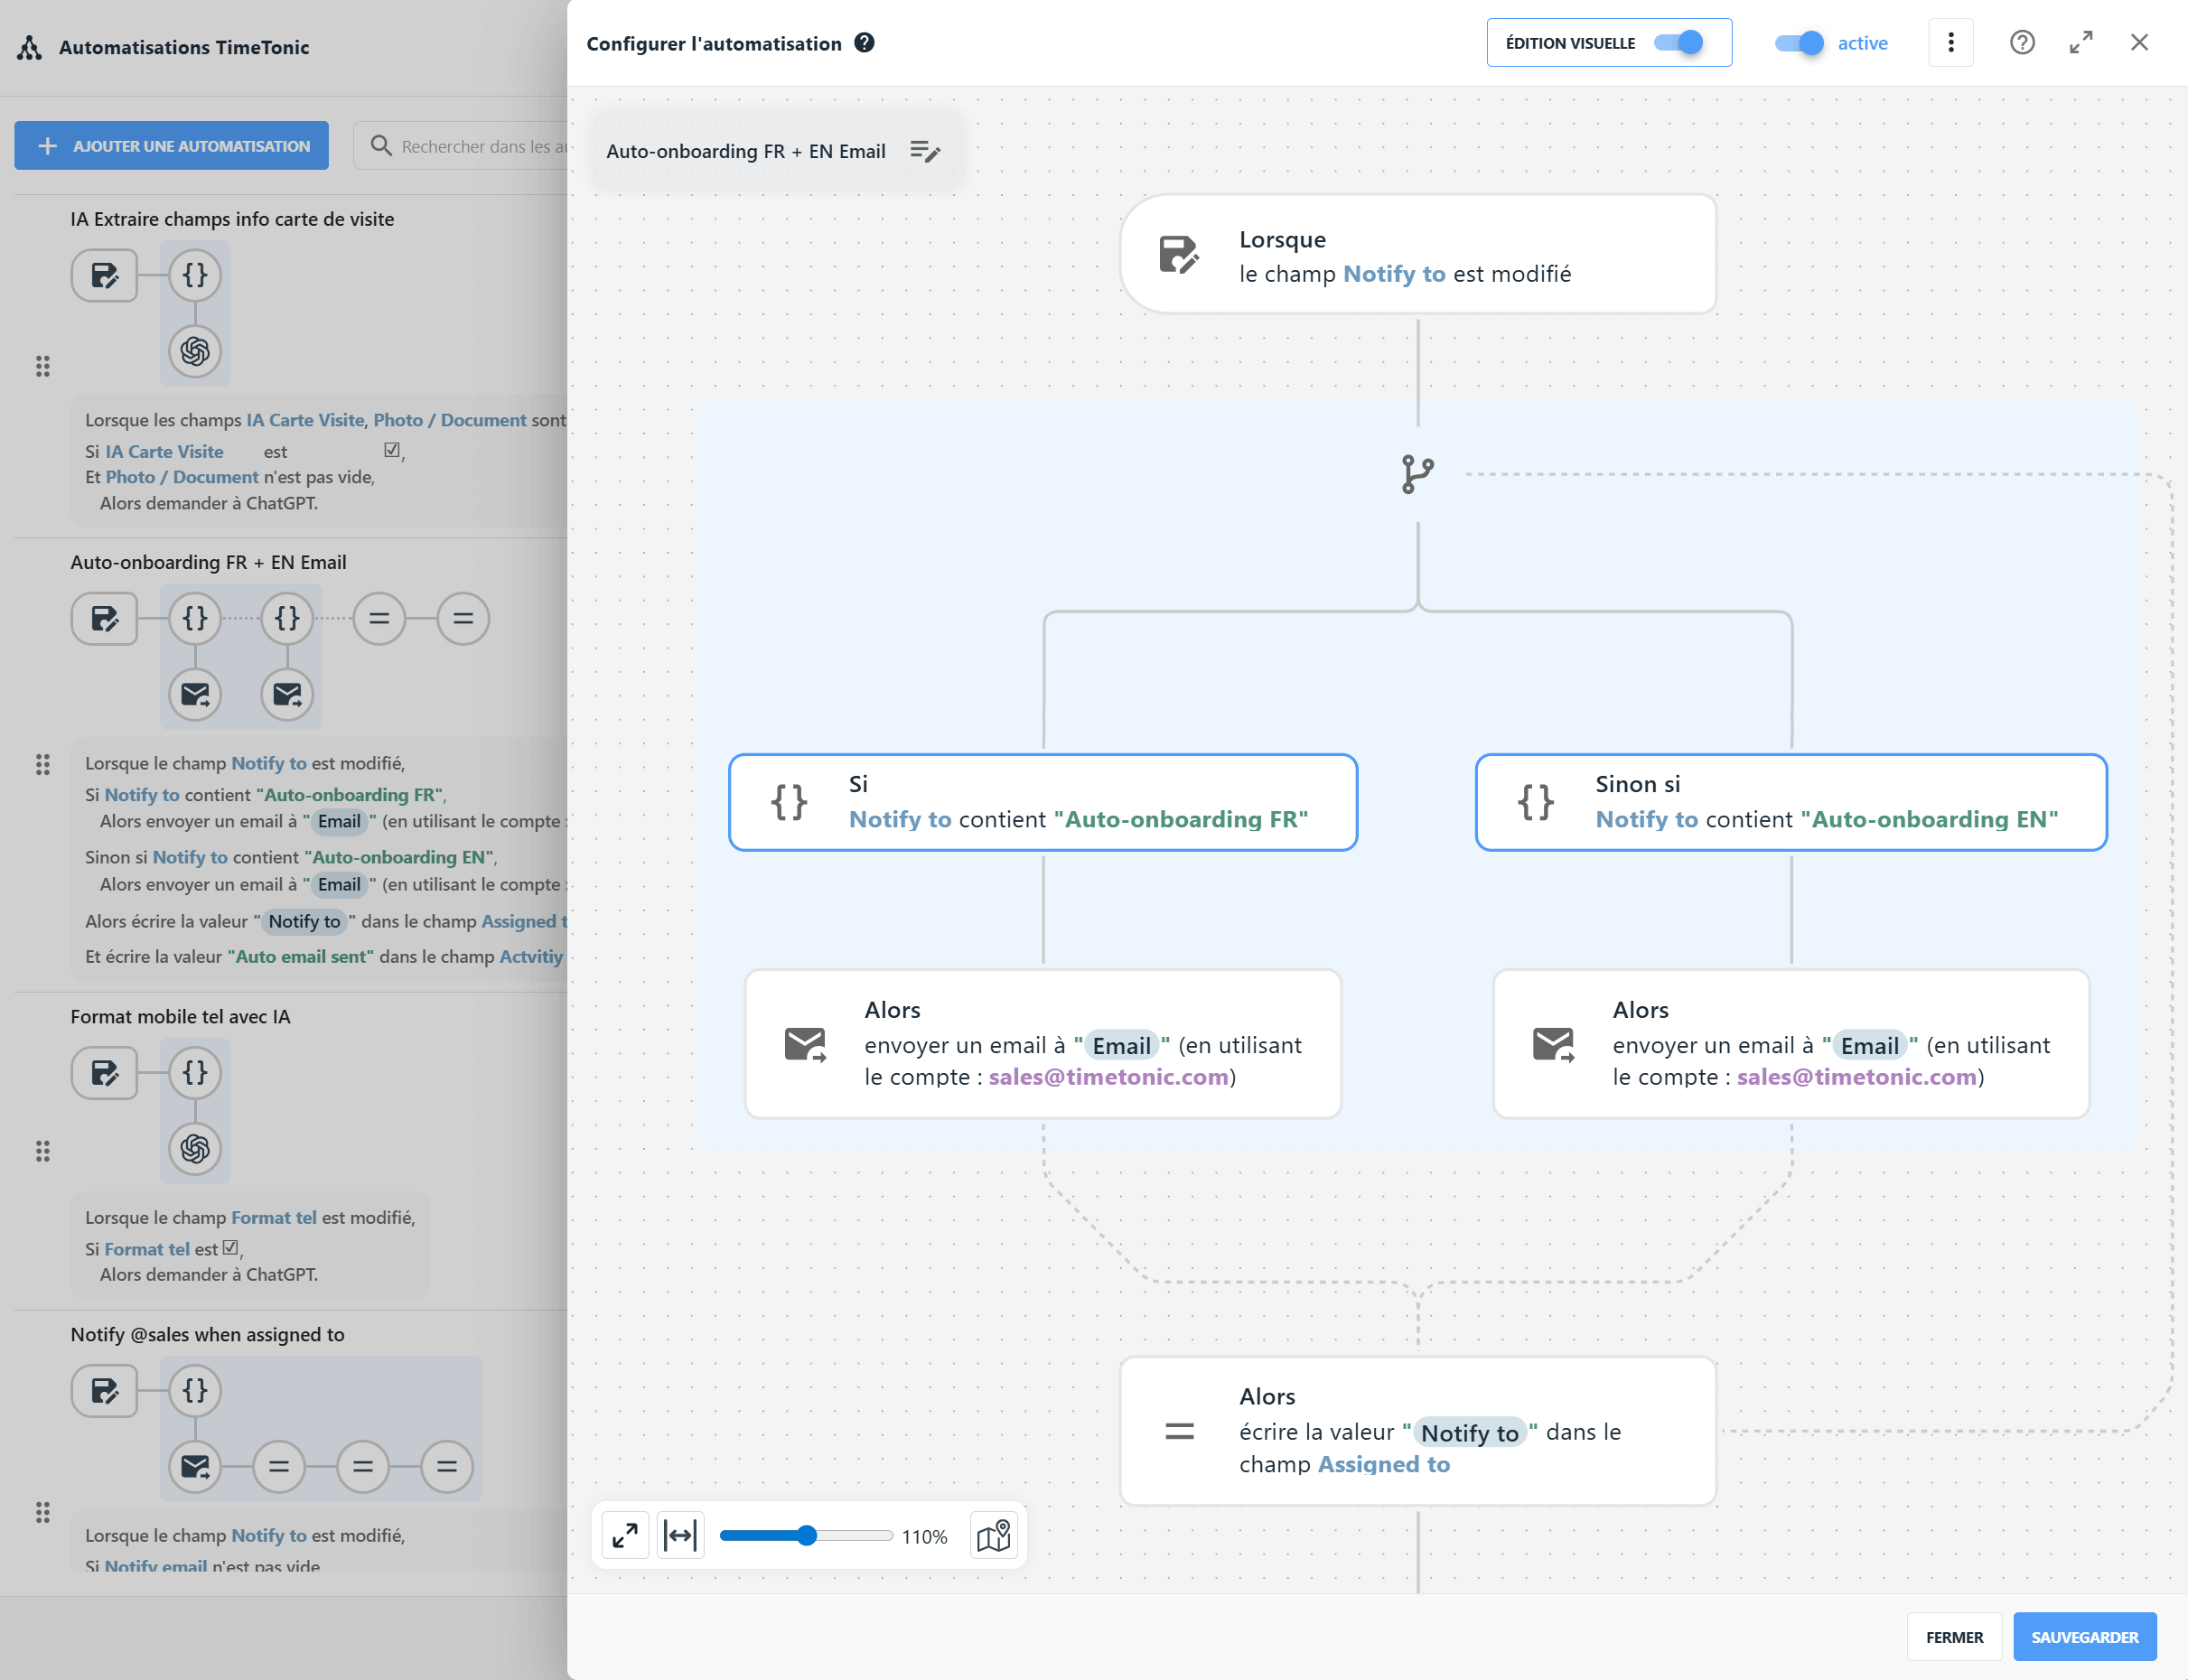2188x1680 pixels.
Task: Toggle the Édition visuelle switch
Action: coord(1679,43)
